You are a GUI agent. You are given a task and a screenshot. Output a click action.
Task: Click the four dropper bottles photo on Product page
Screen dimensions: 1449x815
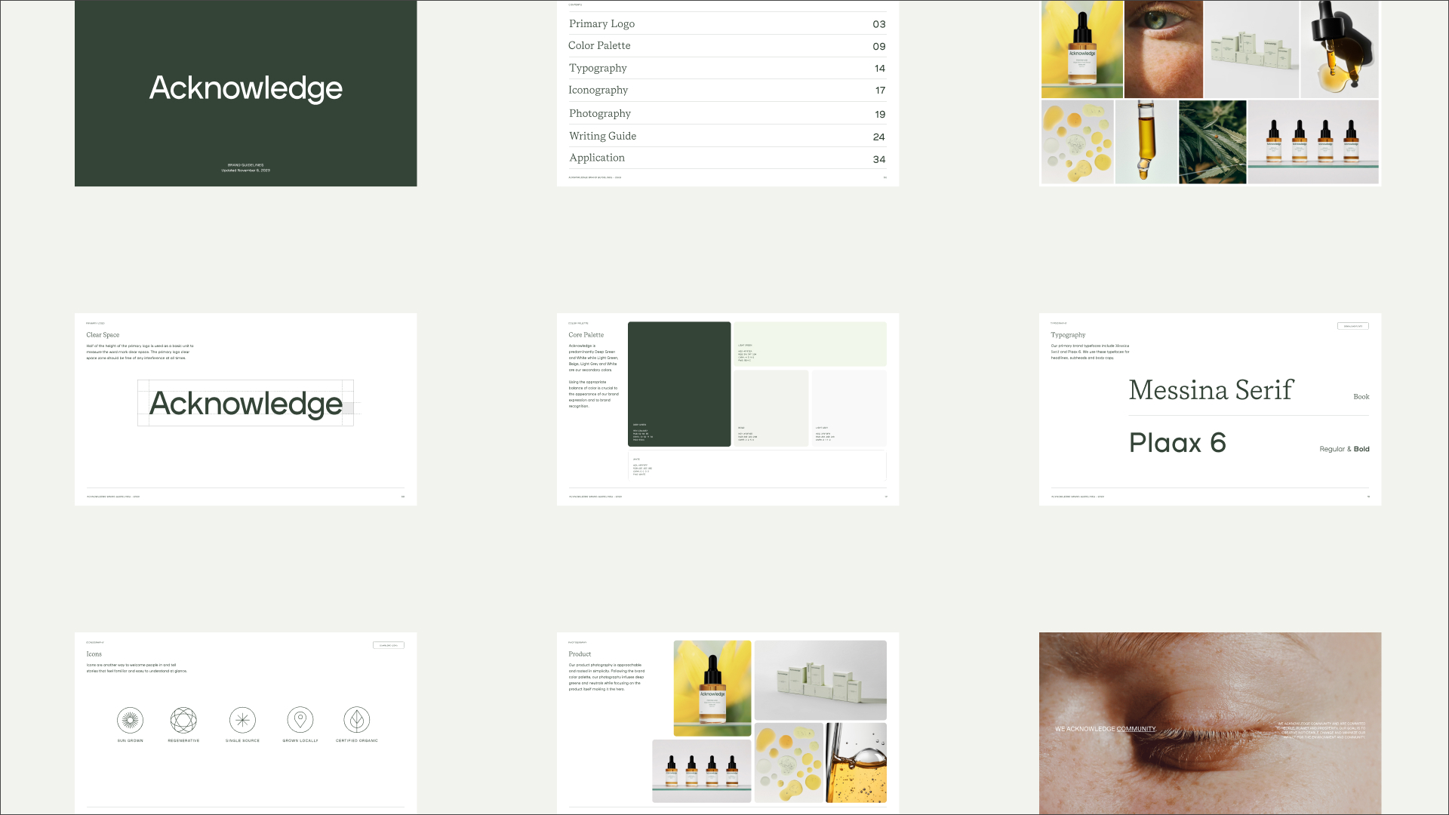[x=701, y=770]
